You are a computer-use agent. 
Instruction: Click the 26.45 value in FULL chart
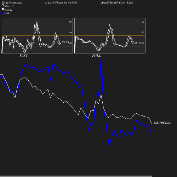[x=138, y=43]
